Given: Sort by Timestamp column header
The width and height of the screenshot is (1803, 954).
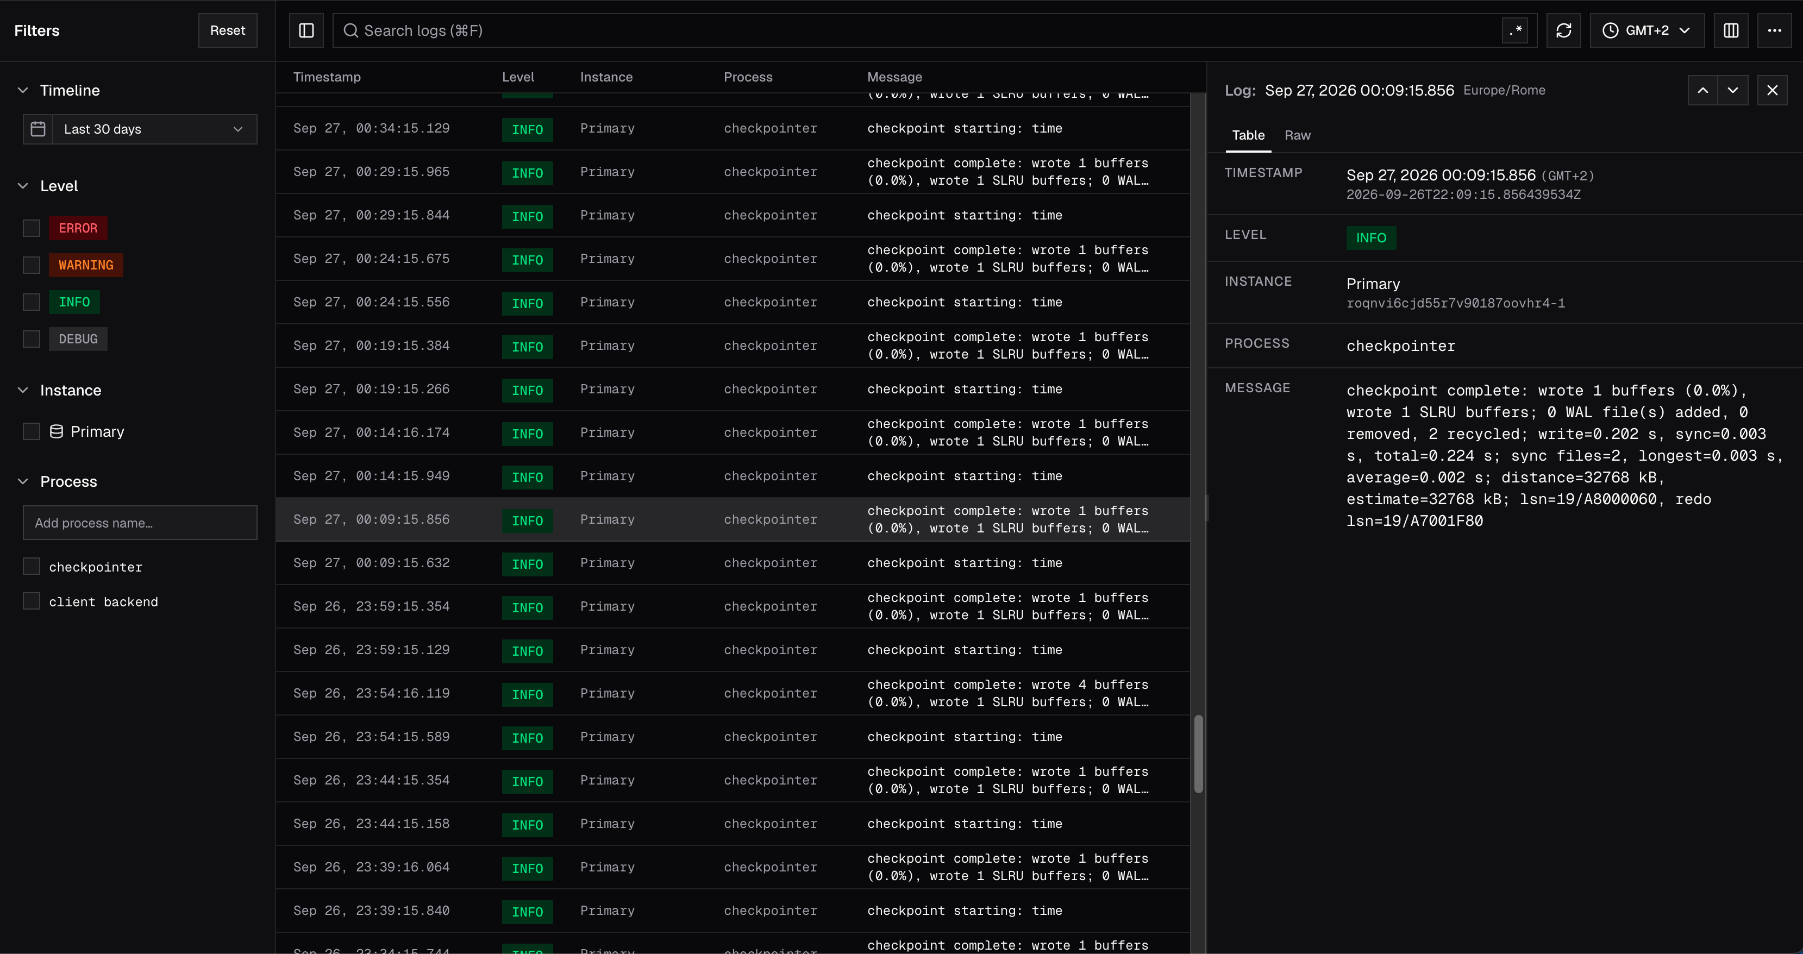Looking at the screenshot, I should click(327, 77).
